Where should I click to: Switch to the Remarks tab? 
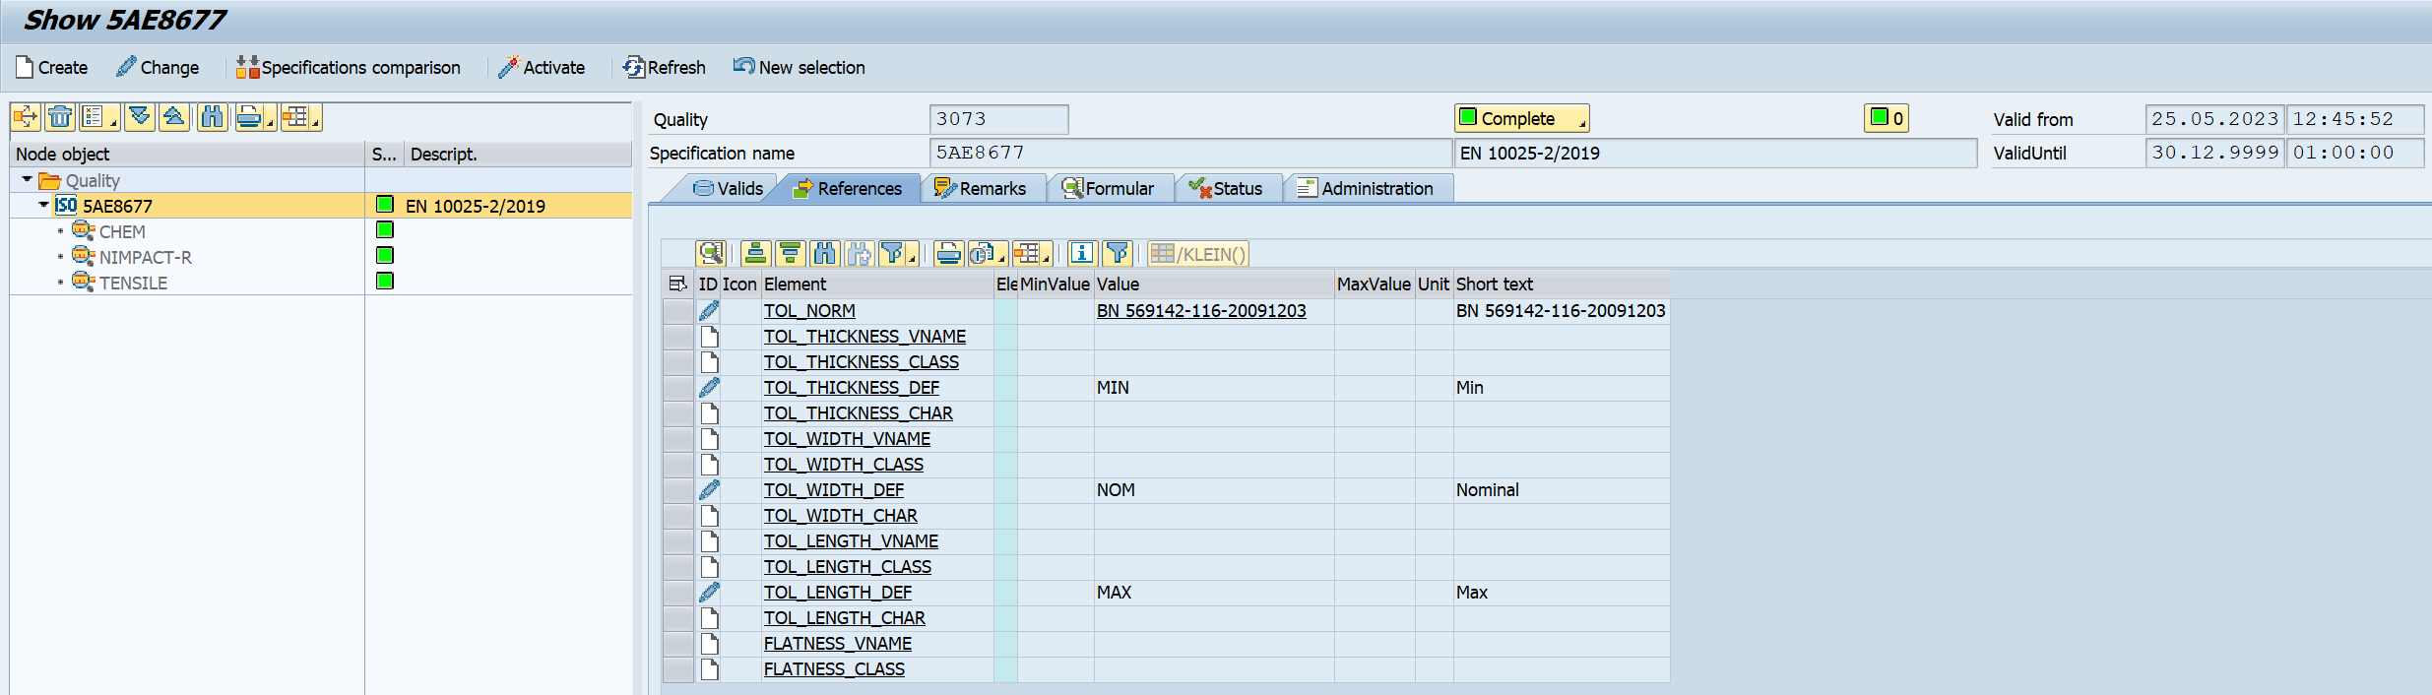981,189
